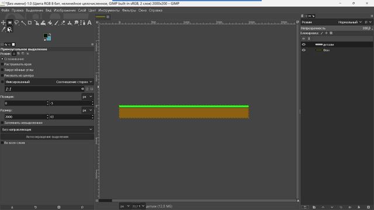Toggle lock alpha channel in Блокировка
Viewport: 374px width, 210px height.
(331, 33)
